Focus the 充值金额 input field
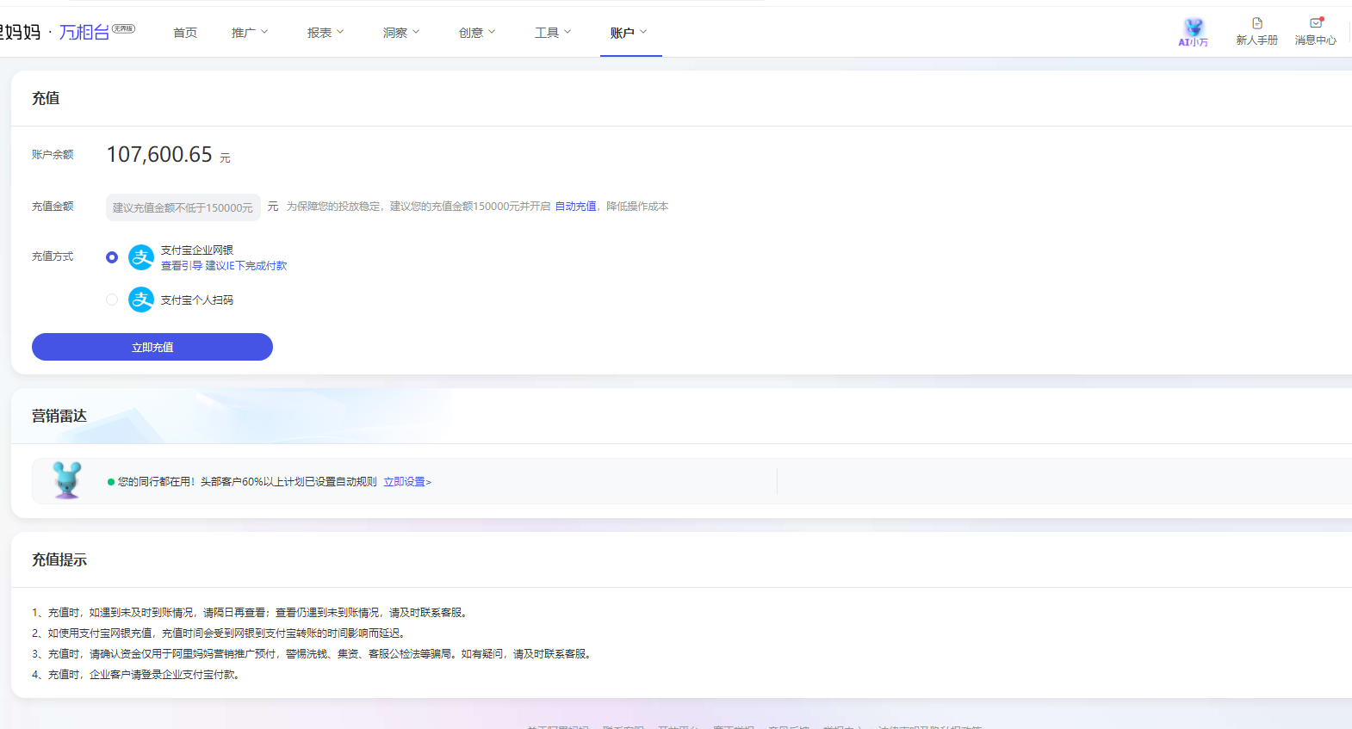Screen dimensions: 1352x729 click(183, 207)
